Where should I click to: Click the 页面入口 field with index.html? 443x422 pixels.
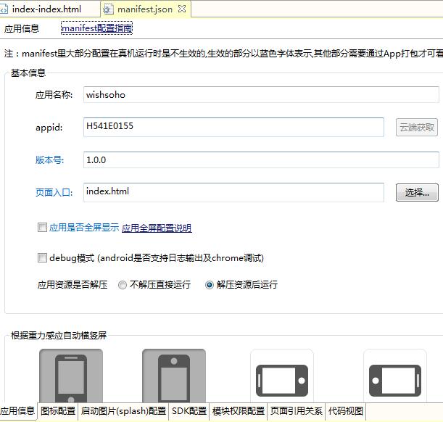click(x=233, y=192)
